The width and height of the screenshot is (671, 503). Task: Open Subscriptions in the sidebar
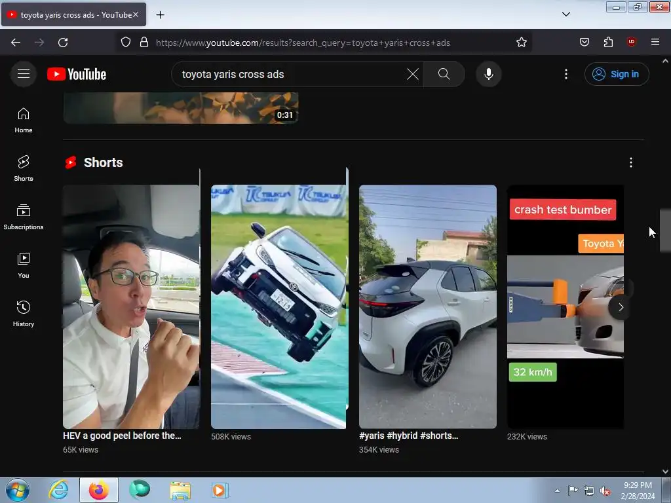(24, 217)
